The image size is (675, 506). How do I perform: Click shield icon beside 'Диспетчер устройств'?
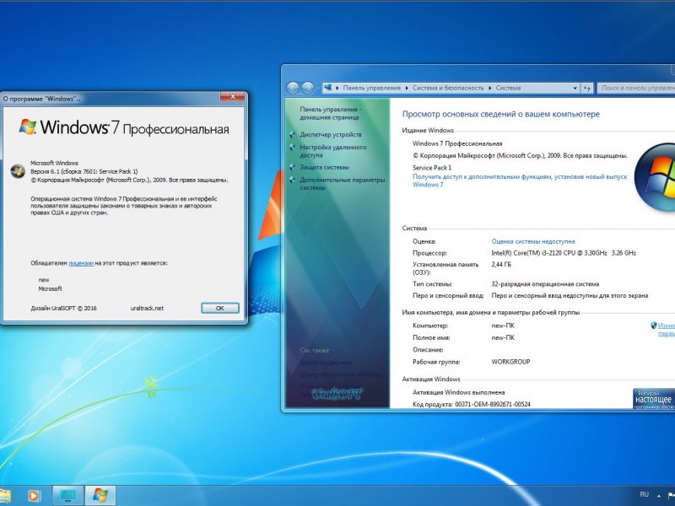tap(292, 135)
